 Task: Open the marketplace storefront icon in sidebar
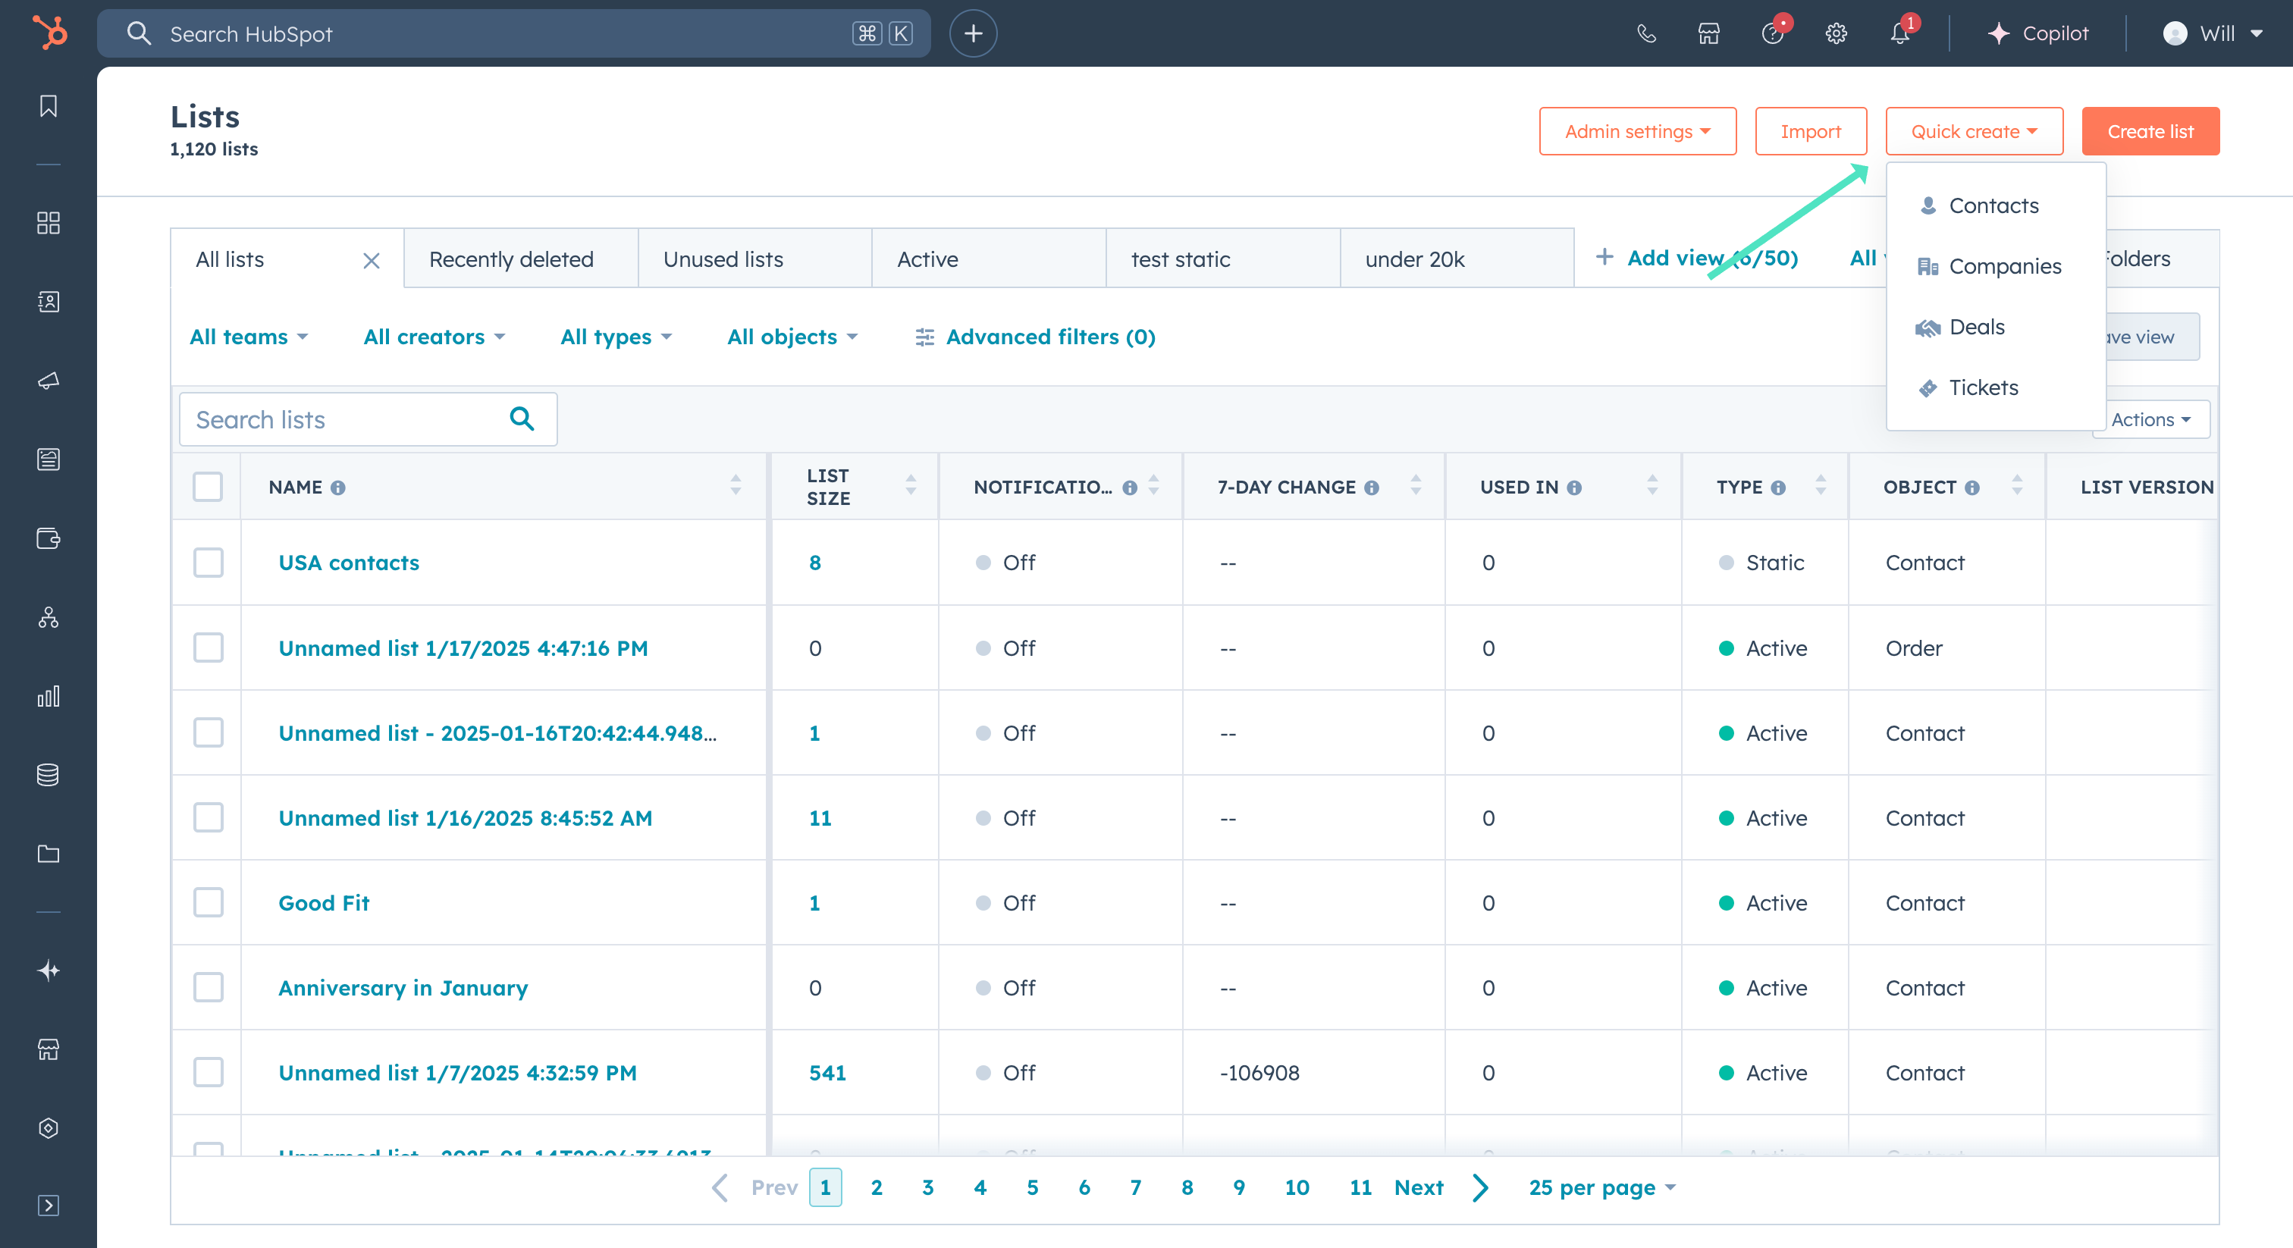pyautogui.click(x=48, y=1049)
